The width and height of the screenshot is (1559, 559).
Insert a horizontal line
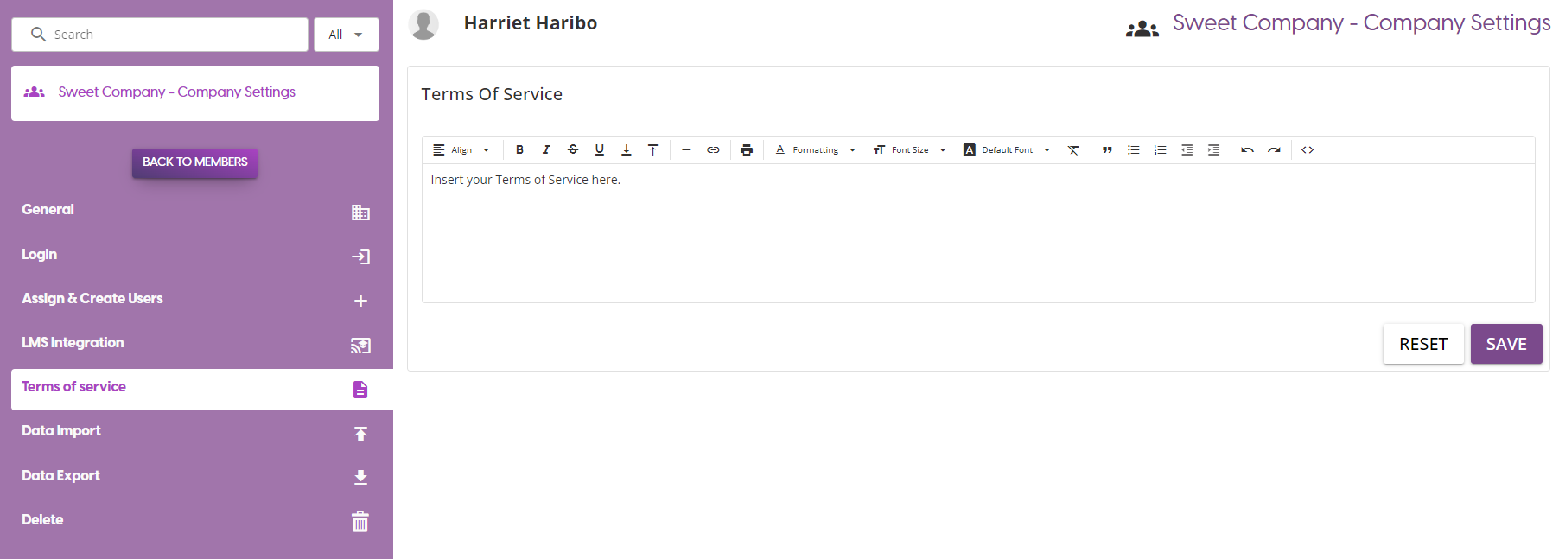686,150
